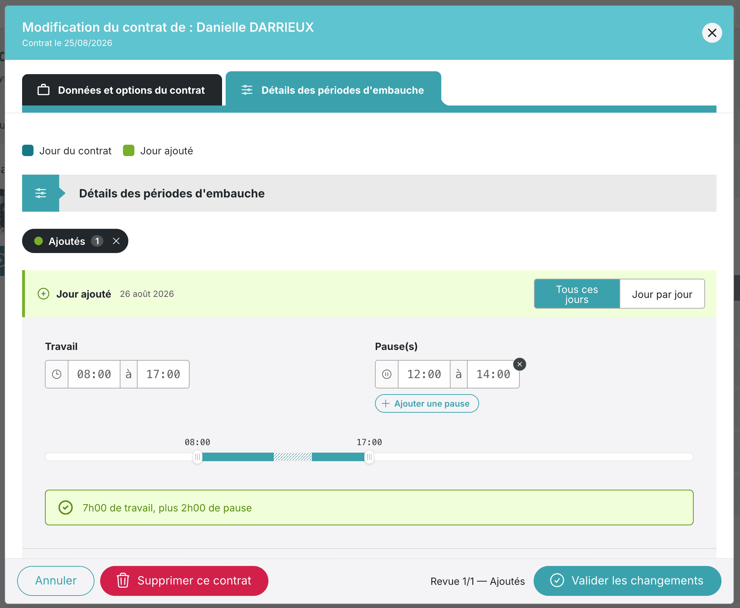Open the Données et options du contrat tab
The width and height of the screenshot is (740, 608).
(x=122, y=90)
